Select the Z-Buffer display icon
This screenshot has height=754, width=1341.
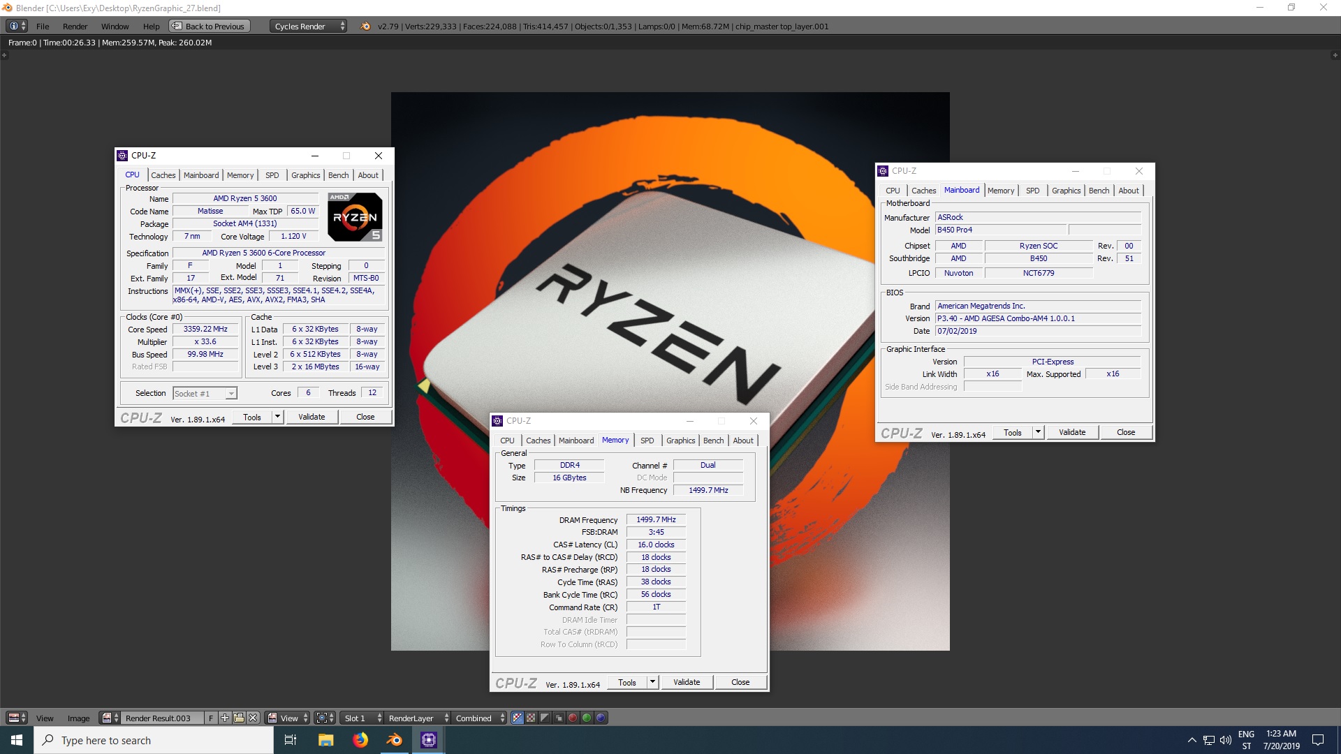[559, 718]
